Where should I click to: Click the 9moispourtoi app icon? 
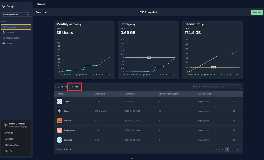point(60,130)
